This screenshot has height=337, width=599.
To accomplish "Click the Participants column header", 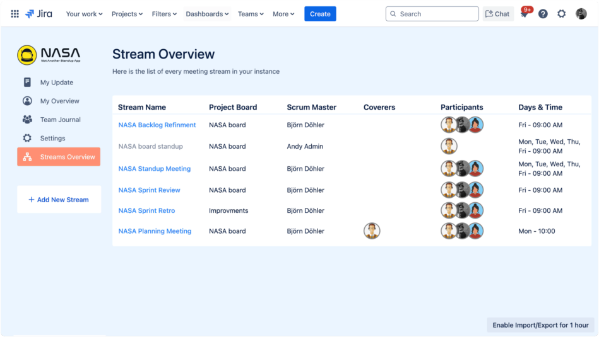I will click(x=461, y=107).
